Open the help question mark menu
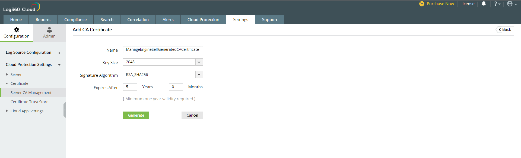Viewport: 521px width, 158px height. click(497, 4)
